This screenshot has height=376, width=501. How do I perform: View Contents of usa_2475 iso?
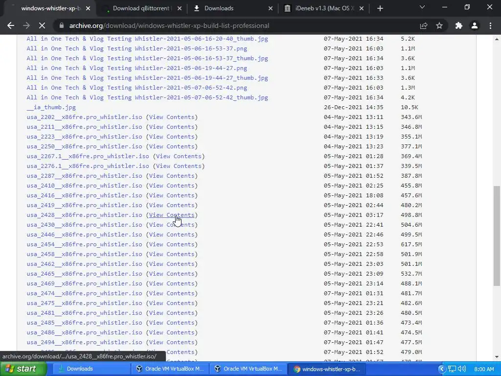pyautogui.click(x=172, y=303)
